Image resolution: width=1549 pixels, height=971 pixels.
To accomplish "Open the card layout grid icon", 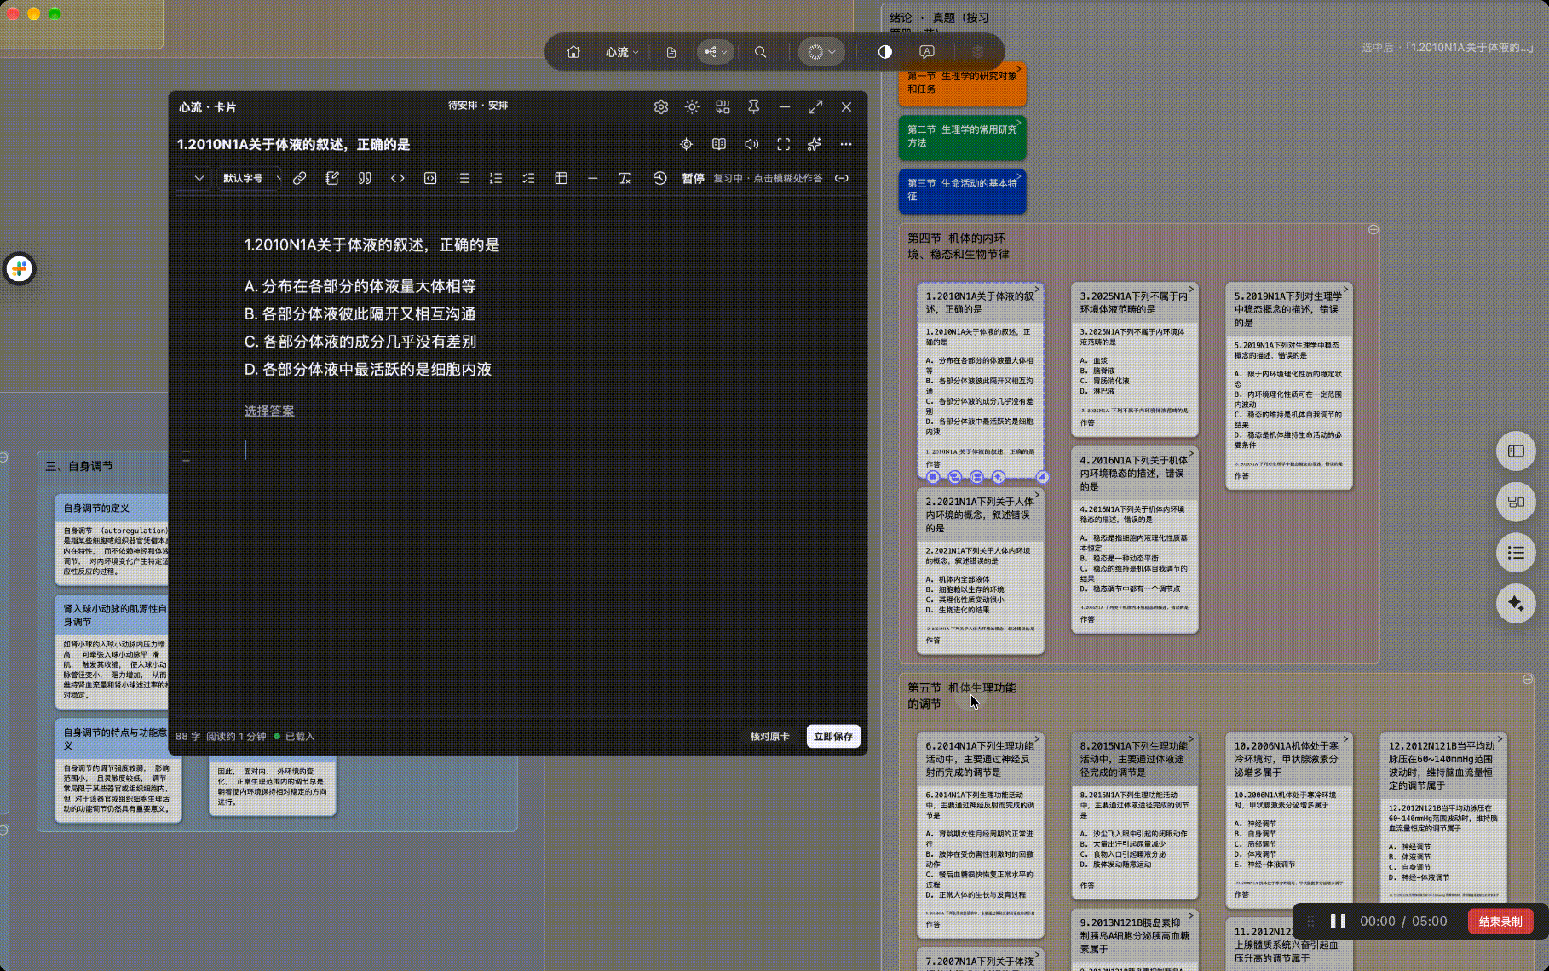I will coord(723,106).
